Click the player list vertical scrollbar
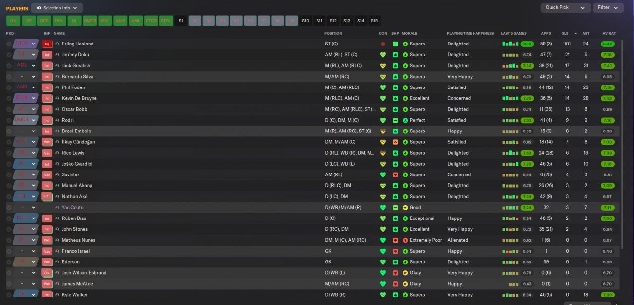 pyautogui.click(x=622, y=143)
